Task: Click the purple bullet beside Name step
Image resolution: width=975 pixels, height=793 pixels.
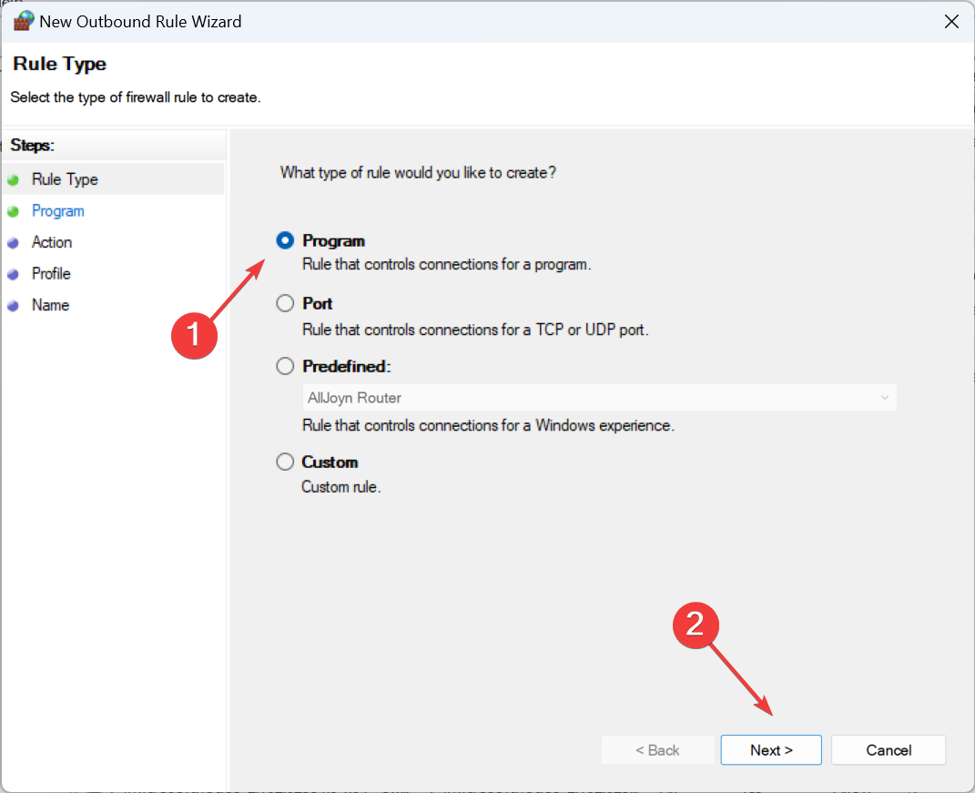Action: (x=13, y=306)
